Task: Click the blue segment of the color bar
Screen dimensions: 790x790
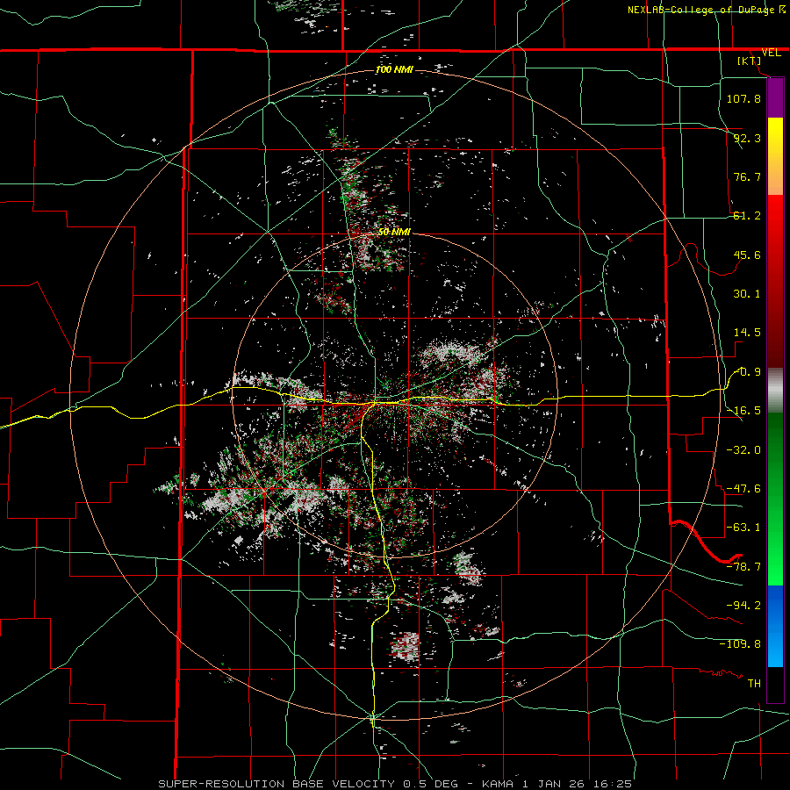Action: pyautogui.click(x=775, y=626)
